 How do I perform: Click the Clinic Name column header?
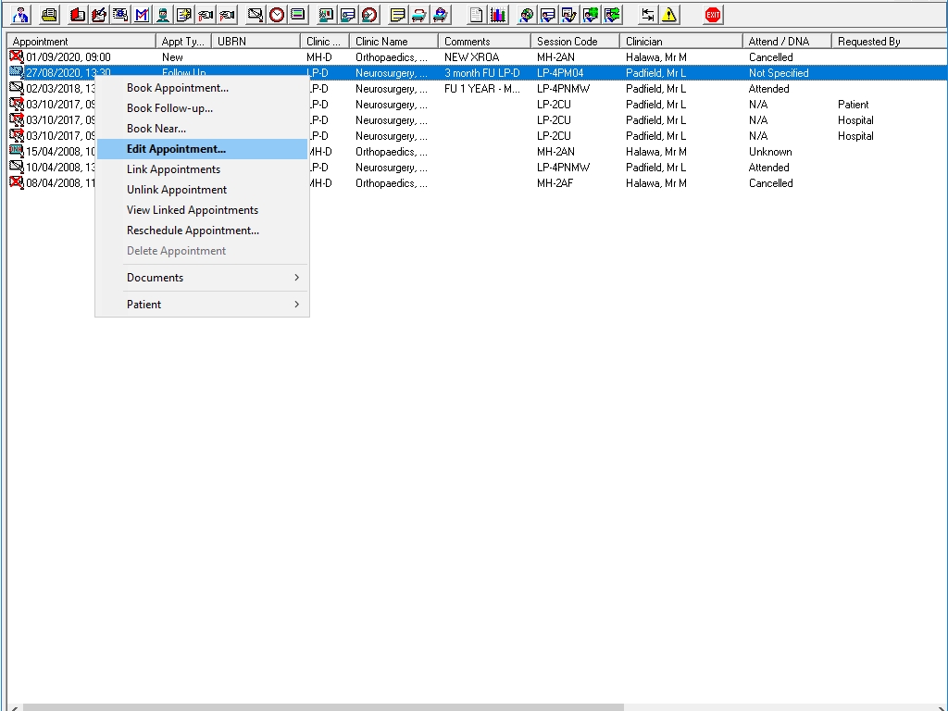(x=393, y=41)
